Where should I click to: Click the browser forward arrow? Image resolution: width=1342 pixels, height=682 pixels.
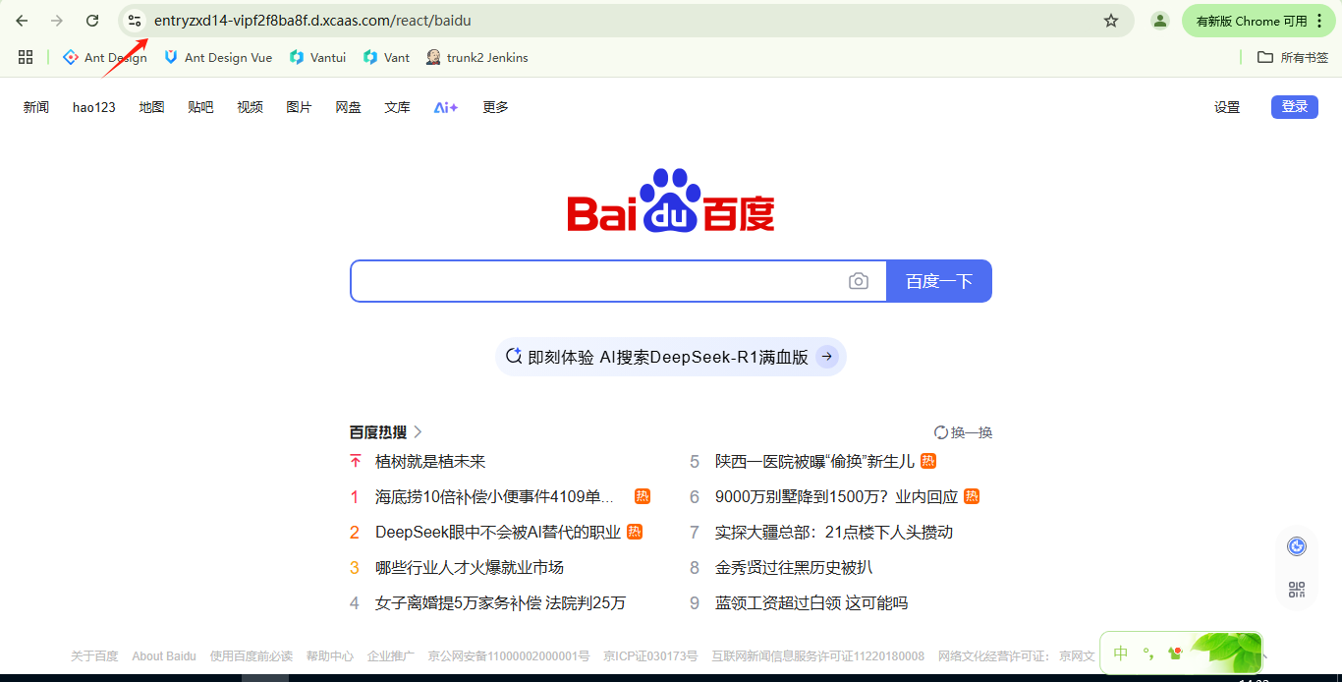[x=57, y=21]
